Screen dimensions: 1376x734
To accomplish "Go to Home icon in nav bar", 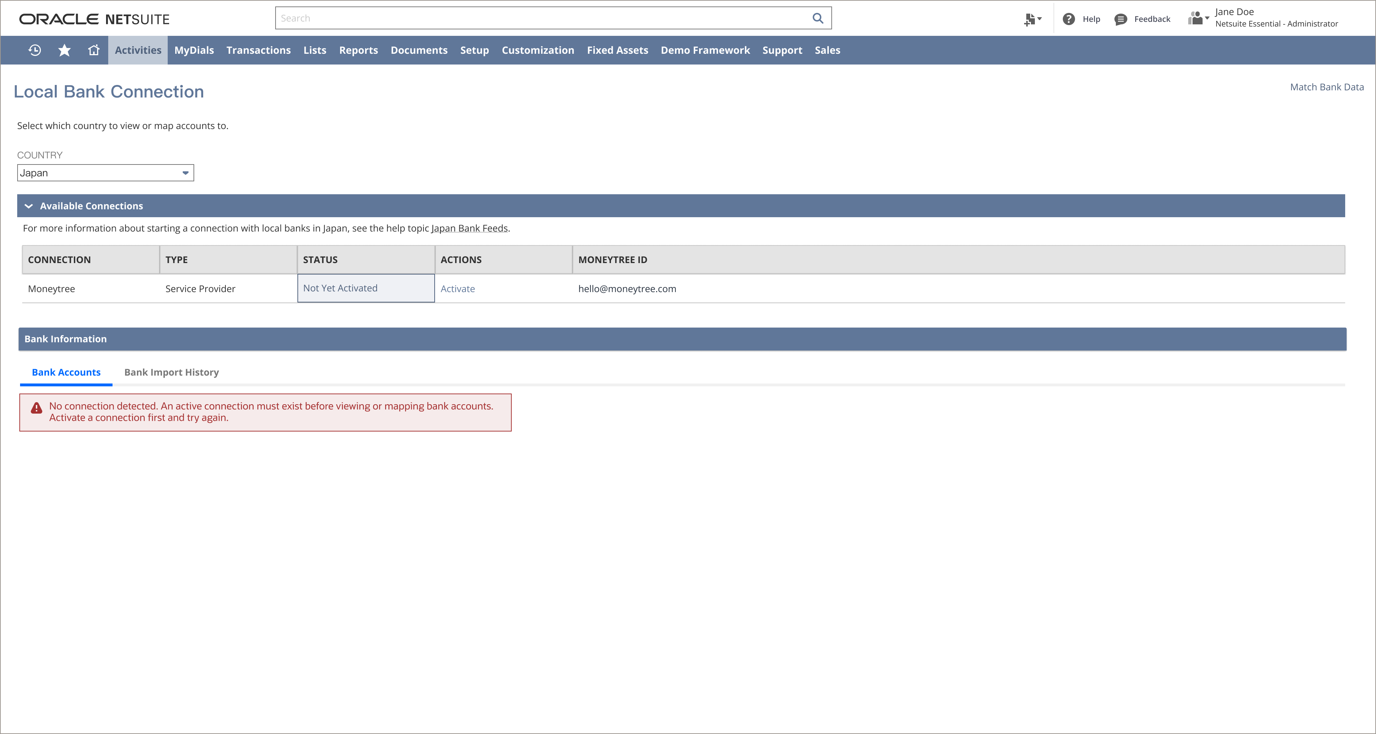I will (x=94, y=50).
